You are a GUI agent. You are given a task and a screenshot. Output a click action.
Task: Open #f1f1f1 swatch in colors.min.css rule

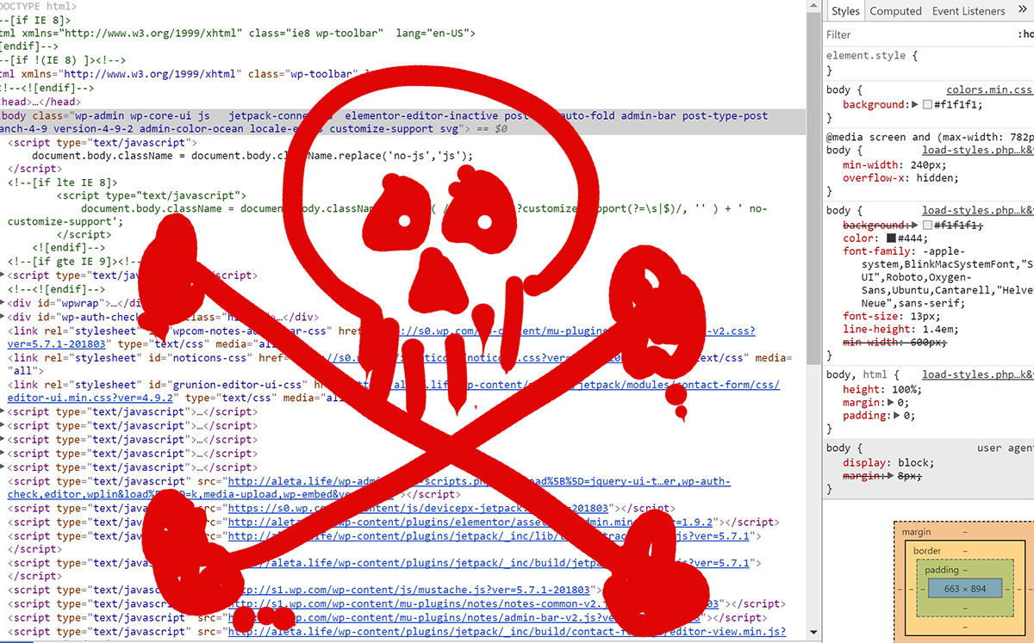[927, 105]
